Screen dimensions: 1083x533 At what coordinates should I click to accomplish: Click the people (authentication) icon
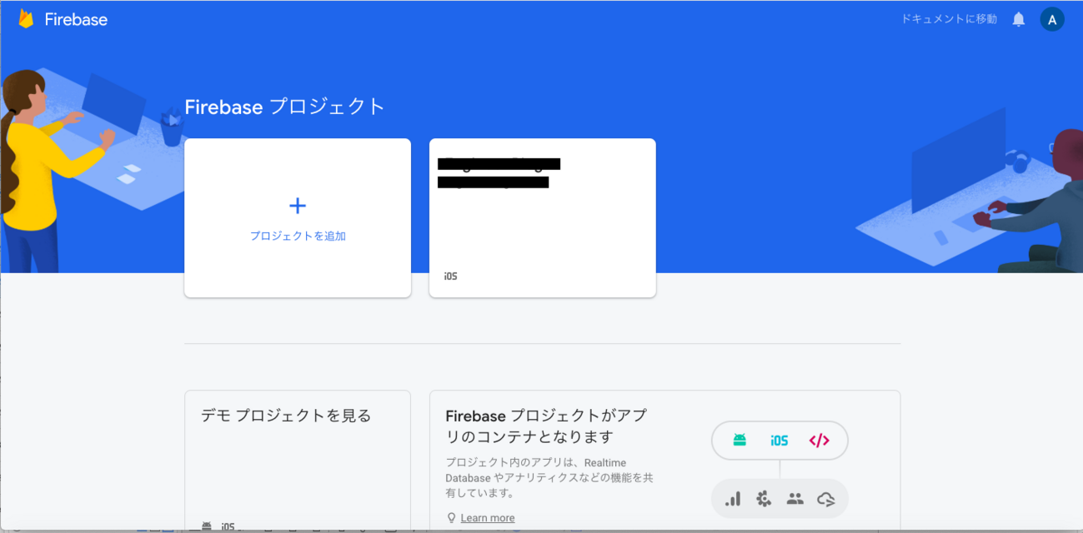click(795, 498)
